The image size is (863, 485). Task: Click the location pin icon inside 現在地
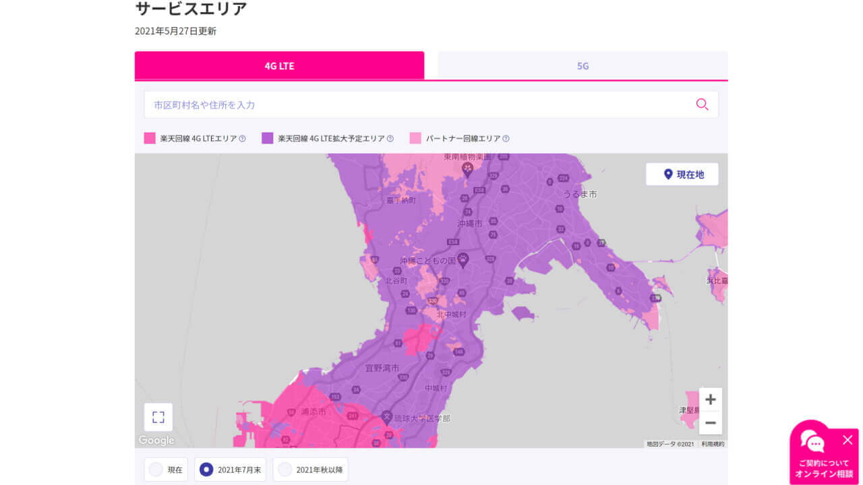pyautogui.click(x=667, y=174)
